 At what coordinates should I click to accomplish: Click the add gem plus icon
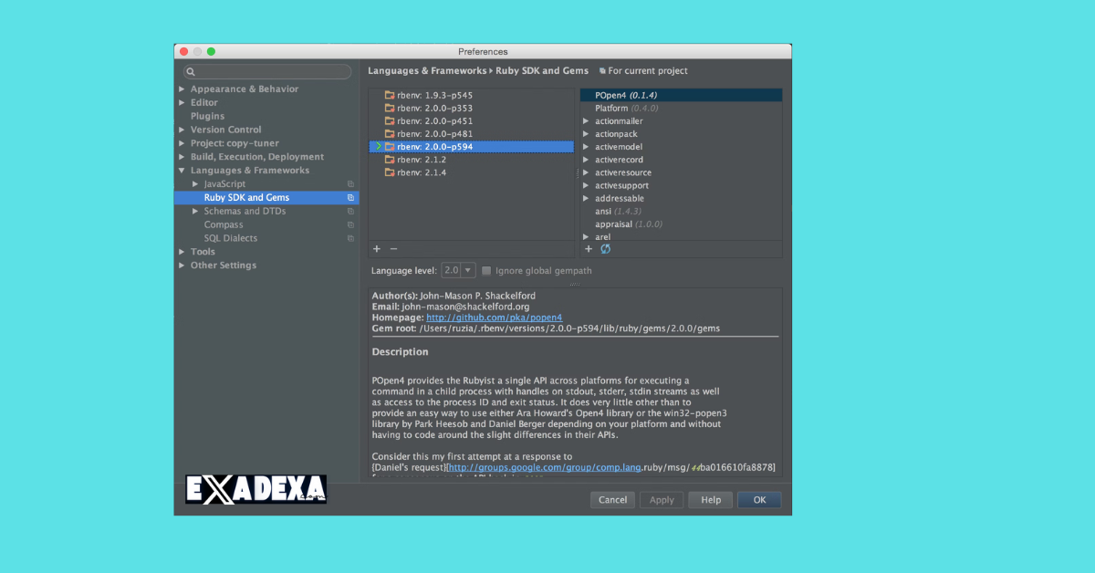(589, 249)
